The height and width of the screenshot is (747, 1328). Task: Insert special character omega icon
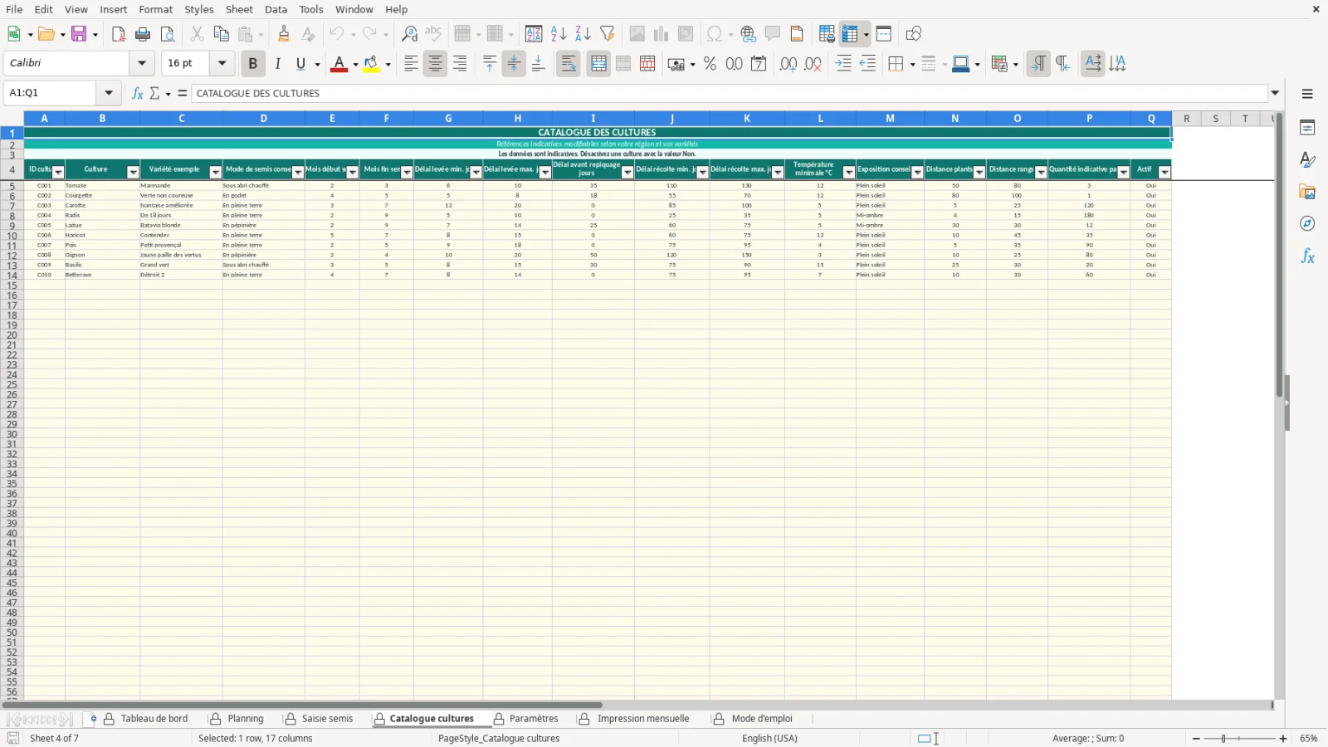click(714, 34)
